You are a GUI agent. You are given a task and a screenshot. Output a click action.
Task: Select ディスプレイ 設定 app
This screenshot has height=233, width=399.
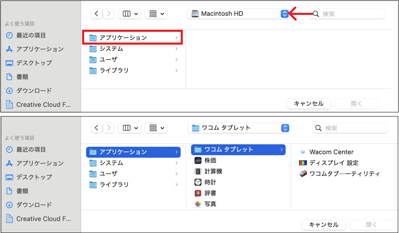tap(329, 163)
